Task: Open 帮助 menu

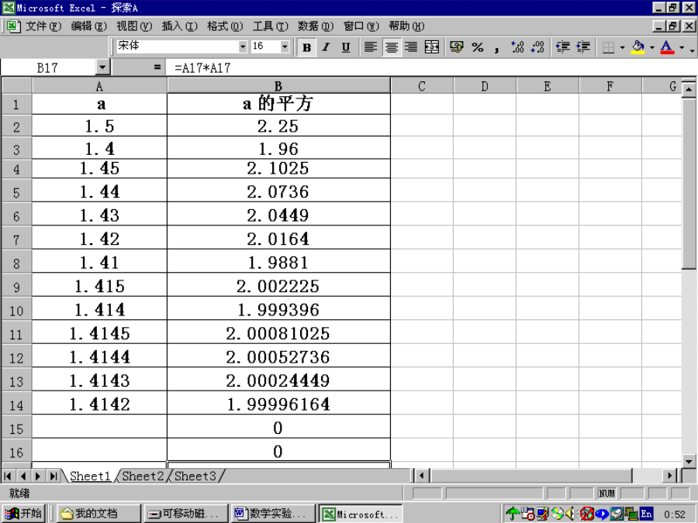Action: click(406, 26)
